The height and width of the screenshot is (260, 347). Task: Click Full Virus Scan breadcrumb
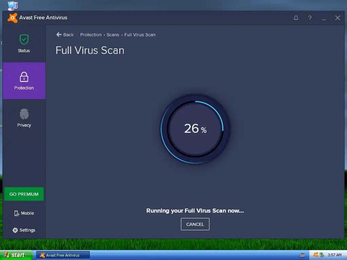coord(140,35)
